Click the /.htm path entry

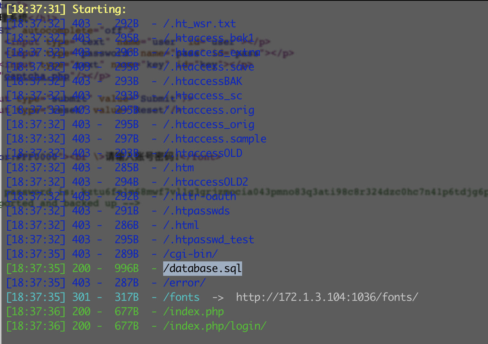point(178,168)
